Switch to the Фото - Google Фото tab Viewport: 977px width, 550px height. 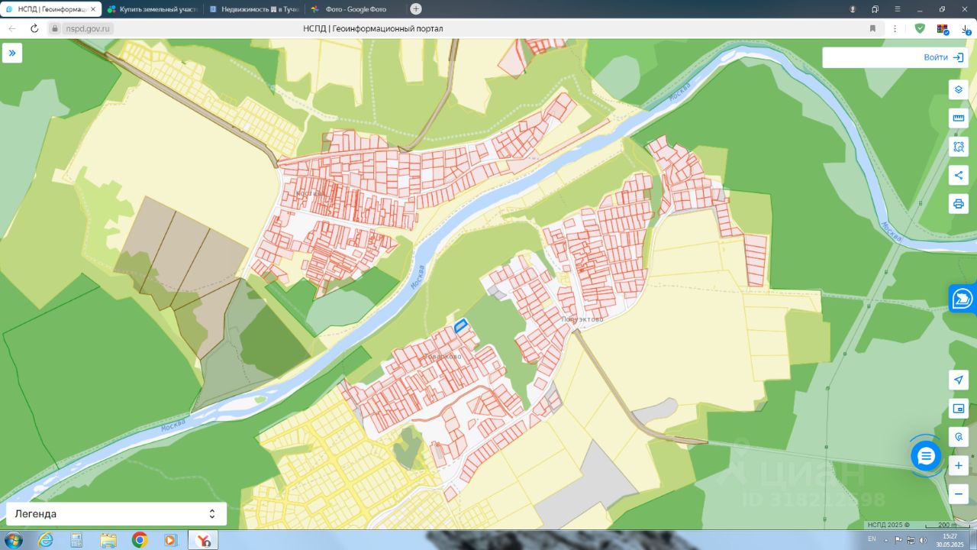[355, 9]
